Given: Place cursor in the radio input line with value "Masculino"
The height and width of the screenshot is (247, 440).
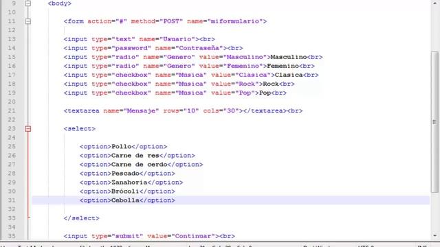Looking at the screenshot, I should click(193, 57).
